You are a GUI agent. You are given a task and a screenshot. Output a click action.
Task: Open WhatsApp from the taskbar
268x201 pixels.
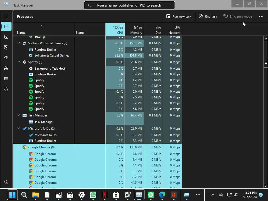(x=93, y=194)
